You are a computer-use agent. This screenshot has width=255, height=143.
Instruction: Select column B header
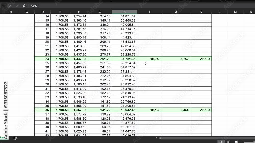(x=11, y=12)
